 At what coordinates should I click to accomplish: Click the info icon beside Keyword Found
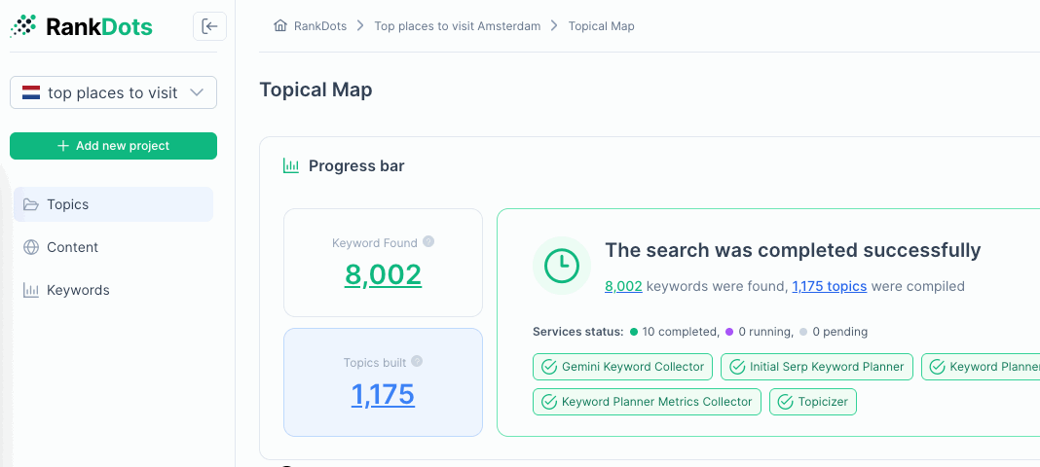428,242
